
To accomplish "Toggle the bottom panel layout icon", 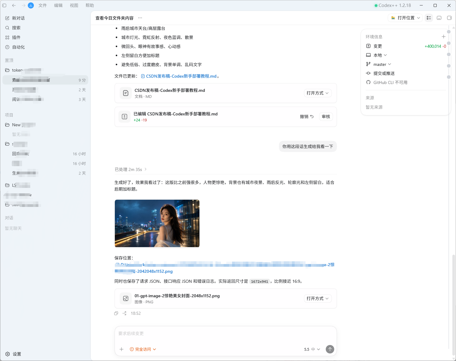I will pyautogui.click(x=439, y=18).
